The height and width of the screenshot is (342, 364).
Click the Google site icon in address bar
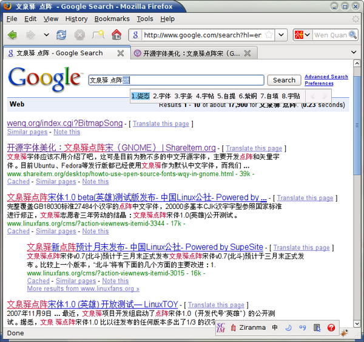135,35
